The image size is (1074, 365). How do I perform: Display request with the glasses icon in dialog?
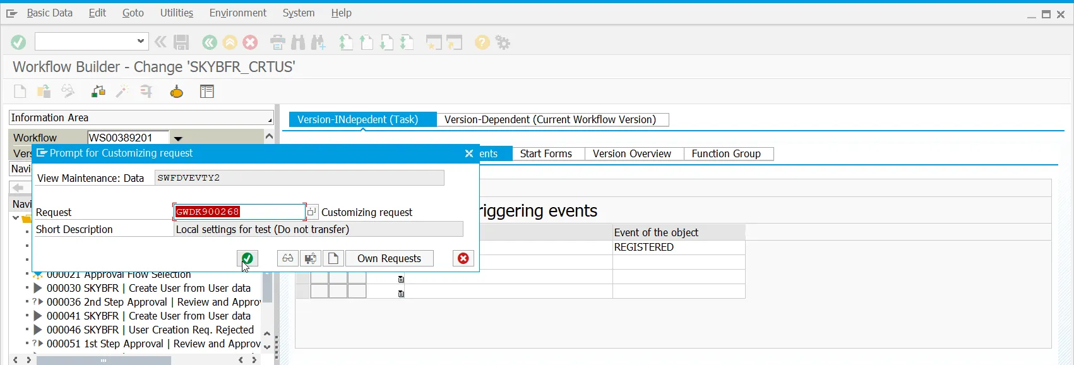(x=288, y=258)
